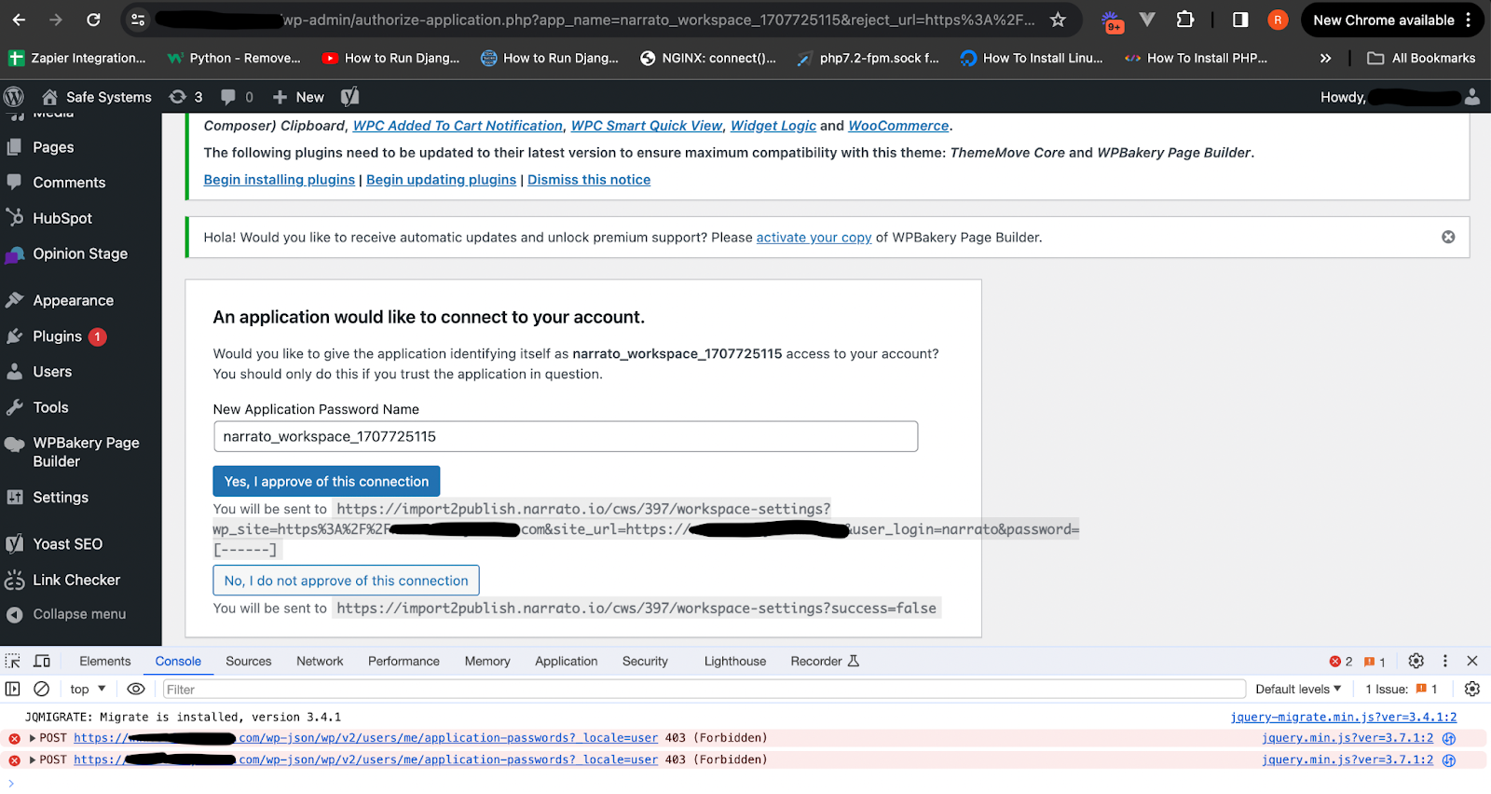Reload the page with the refresh icon
Viewport: 1491px width, 794px height.
[x=93, y=20]
